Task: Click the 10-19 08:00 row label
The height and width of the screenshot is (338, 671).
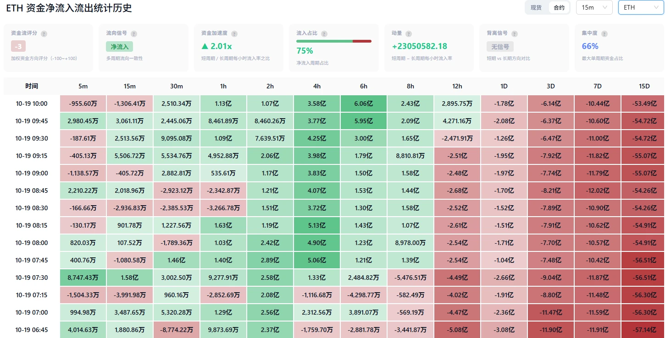Action: 32,243
